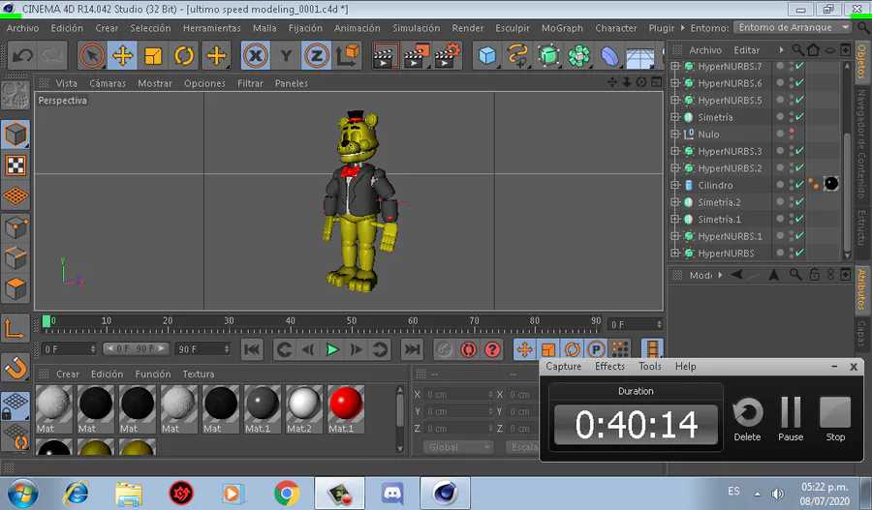Toggle parameter keyframe recording P button
The width and height of the screenshot is (872, 510).
[x=596, y=349]
